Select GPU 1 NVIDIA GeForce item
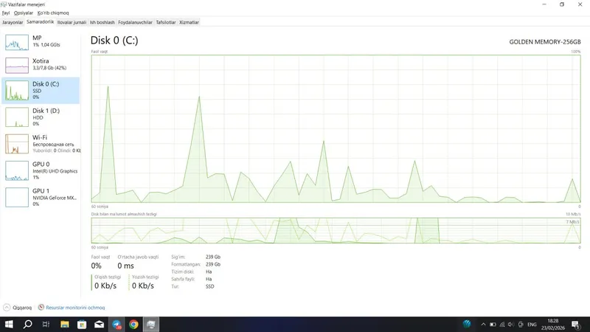590x332 pixels. (x=41, y=197)
